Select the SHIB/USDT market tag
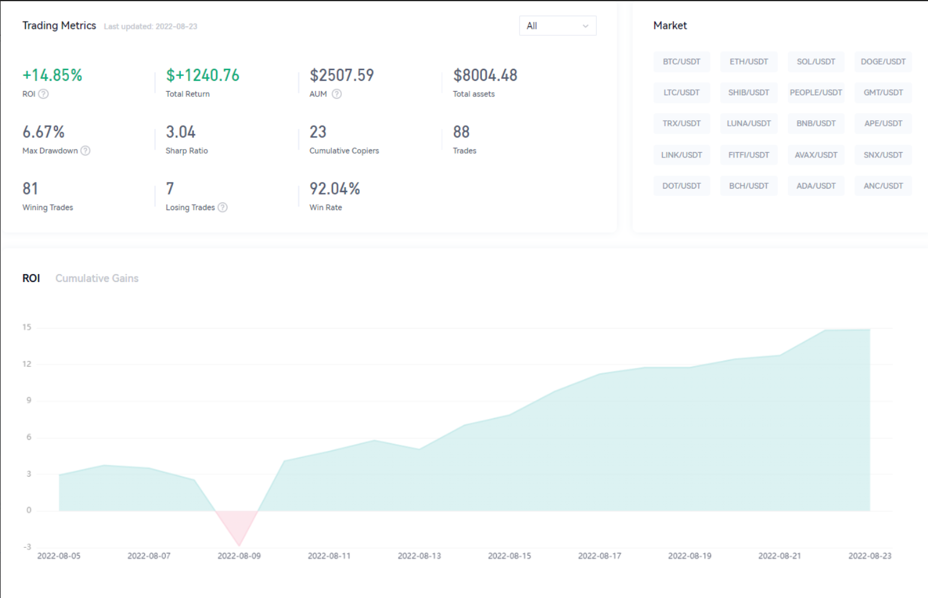The height and width of the screenshot is (598, 928). [748, 93]
